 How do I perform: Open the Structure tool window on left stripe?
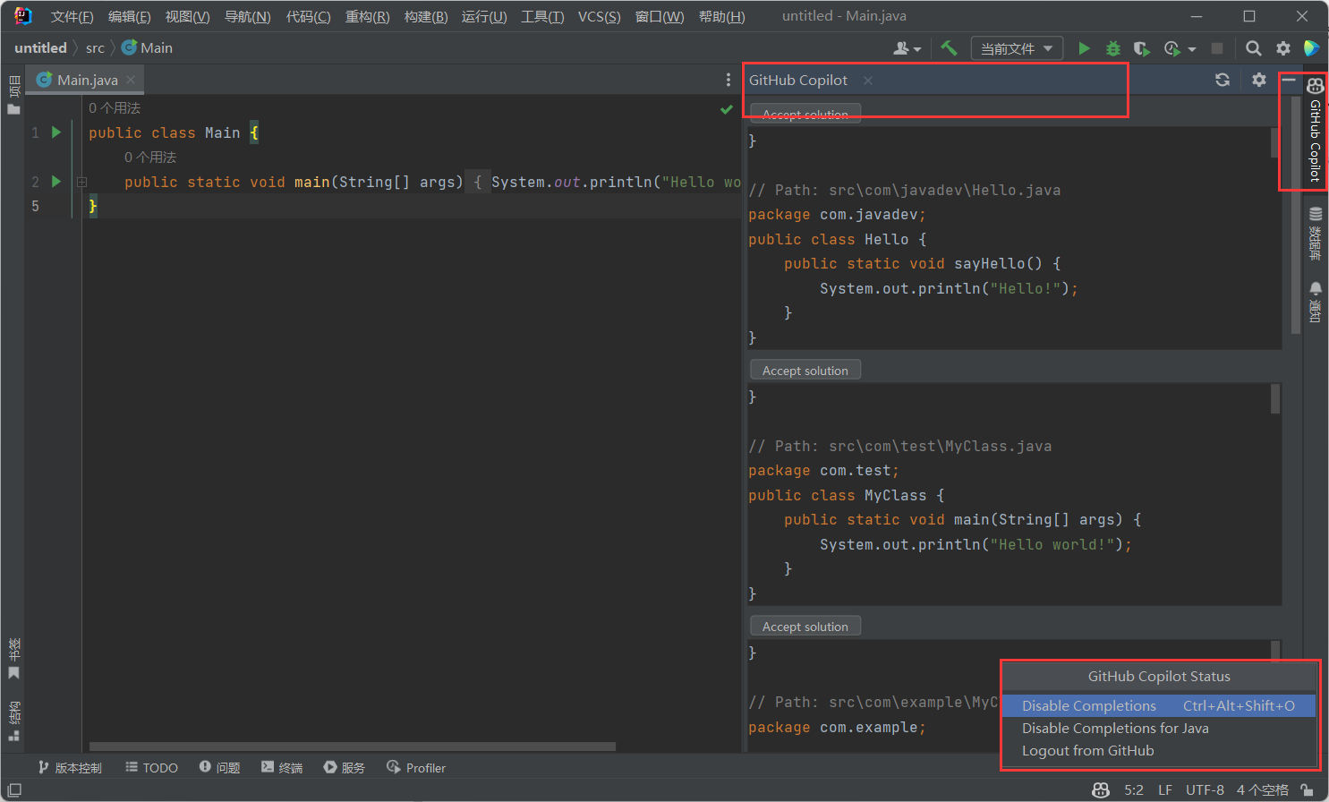(13, 721)
